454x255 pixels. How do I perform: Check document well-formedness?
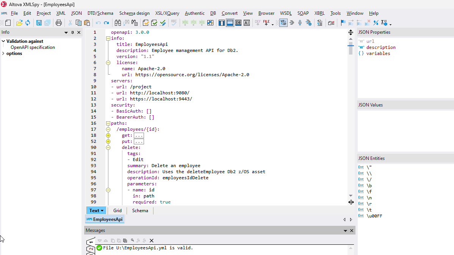click(146, 23)
